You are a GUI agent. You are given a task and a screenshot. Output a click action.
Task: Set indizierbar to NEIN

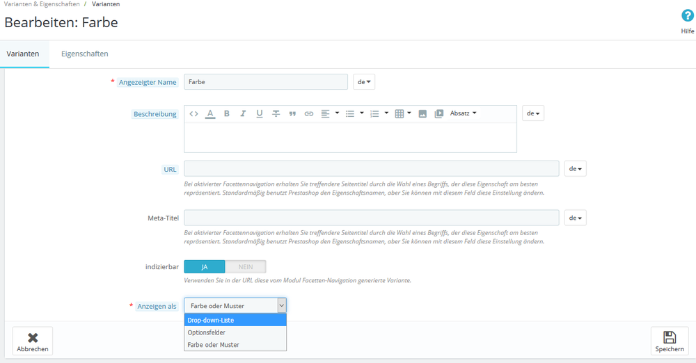tap(246, 267)
